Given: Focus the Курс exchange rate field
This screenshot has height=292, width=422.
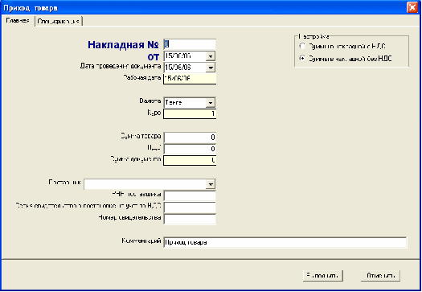Looking at the screenshot, I should 190,113.
